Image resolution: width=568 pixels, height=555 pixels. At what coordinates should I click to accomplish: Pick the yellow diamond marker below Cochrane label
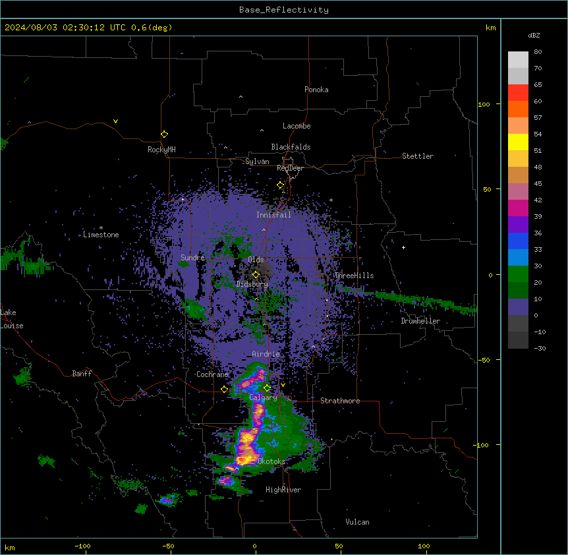point(224,389)
